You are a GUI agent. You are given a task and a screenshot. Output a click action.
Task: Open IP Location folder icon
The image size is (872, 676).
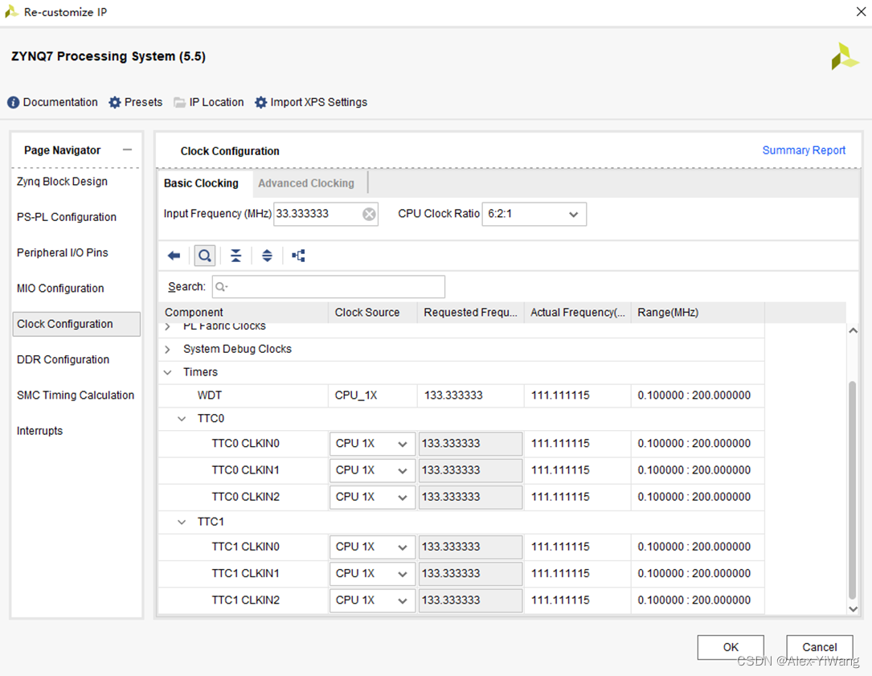pos(179,102)
